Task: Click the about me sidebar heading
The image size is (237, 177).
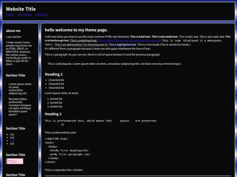Action: pos(13,31)
